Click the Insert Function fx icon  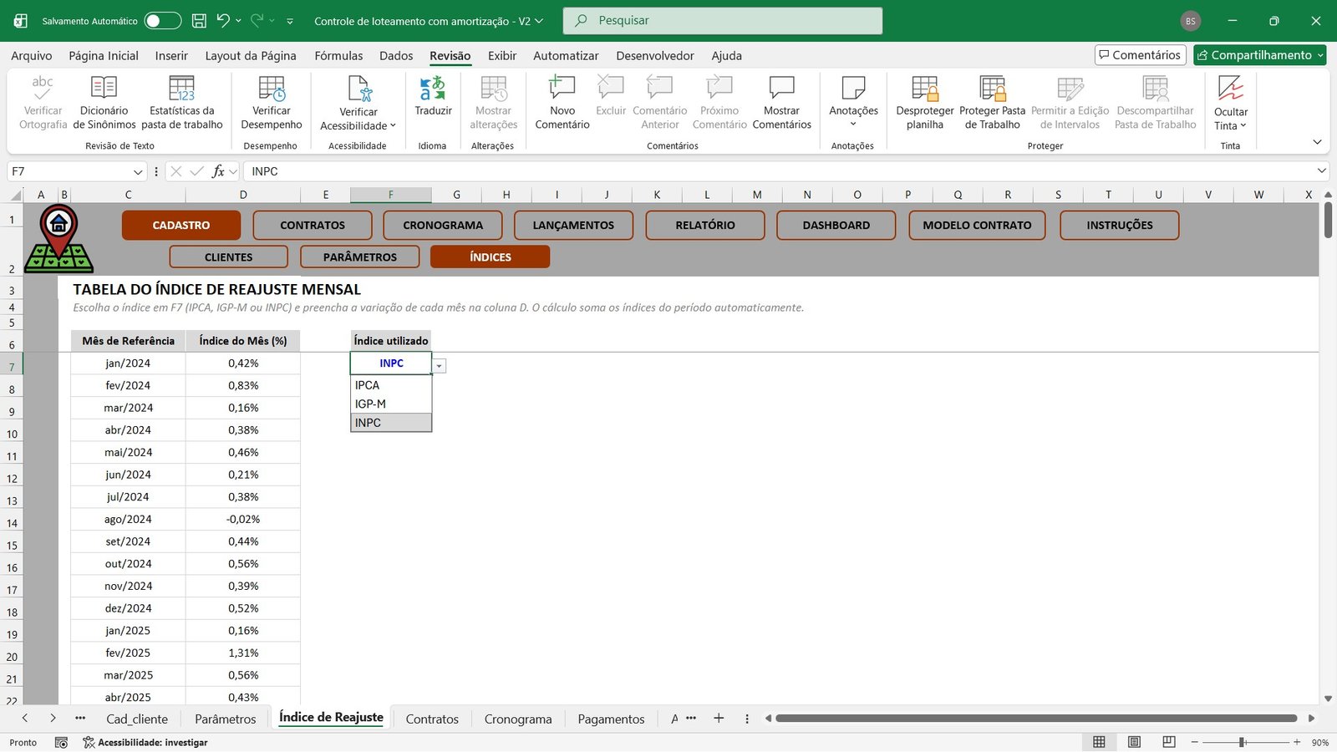pos(218,171)
